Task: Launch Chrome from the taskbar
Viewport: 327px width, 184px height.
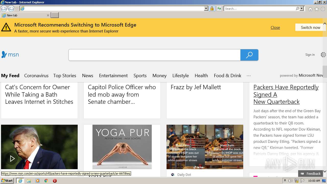Action: (46, 181)
